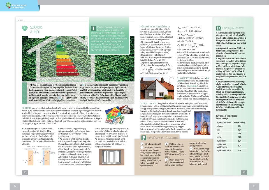269x190 pixels.
Task: Click the photo of houses with red roofs
Action: tap(157, 88)
